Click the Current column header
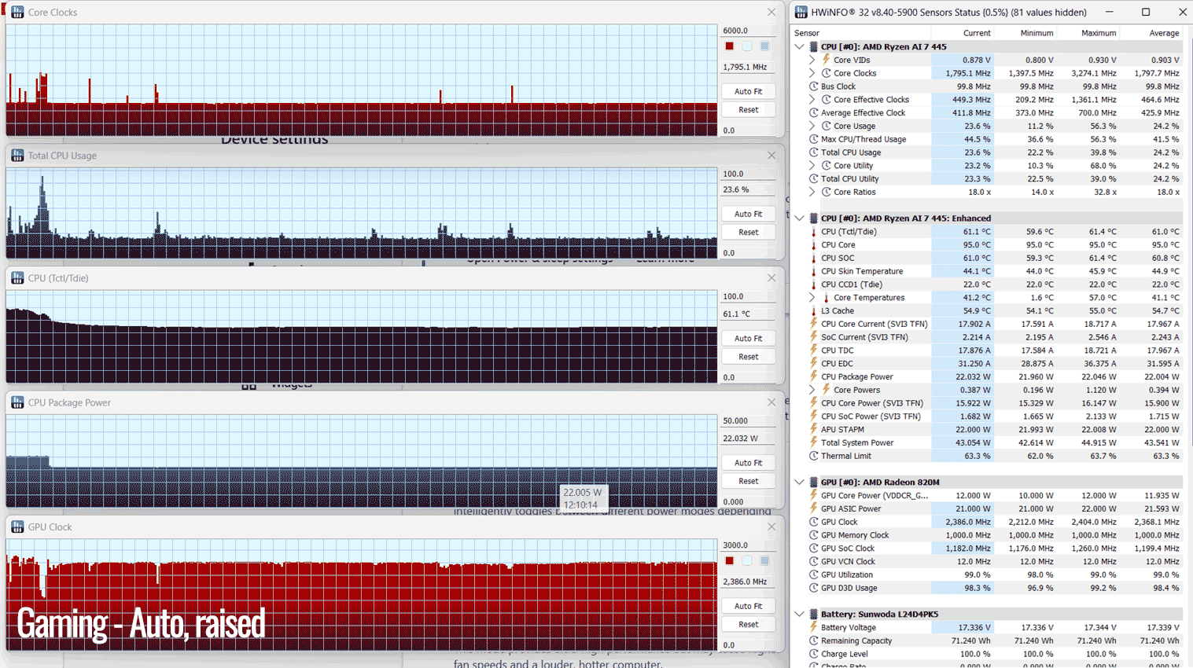 [963, 33]
